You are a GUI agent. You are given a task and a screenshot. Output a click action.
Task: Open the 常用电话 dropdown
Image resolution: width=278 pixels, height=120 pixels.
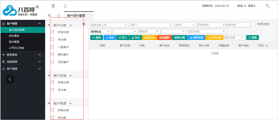point(101,32)
